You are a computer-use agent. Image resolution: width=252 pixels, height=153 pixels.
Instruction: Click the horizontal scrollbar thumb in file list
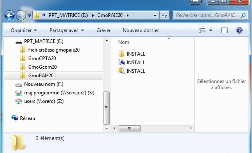tap(130, 128)
